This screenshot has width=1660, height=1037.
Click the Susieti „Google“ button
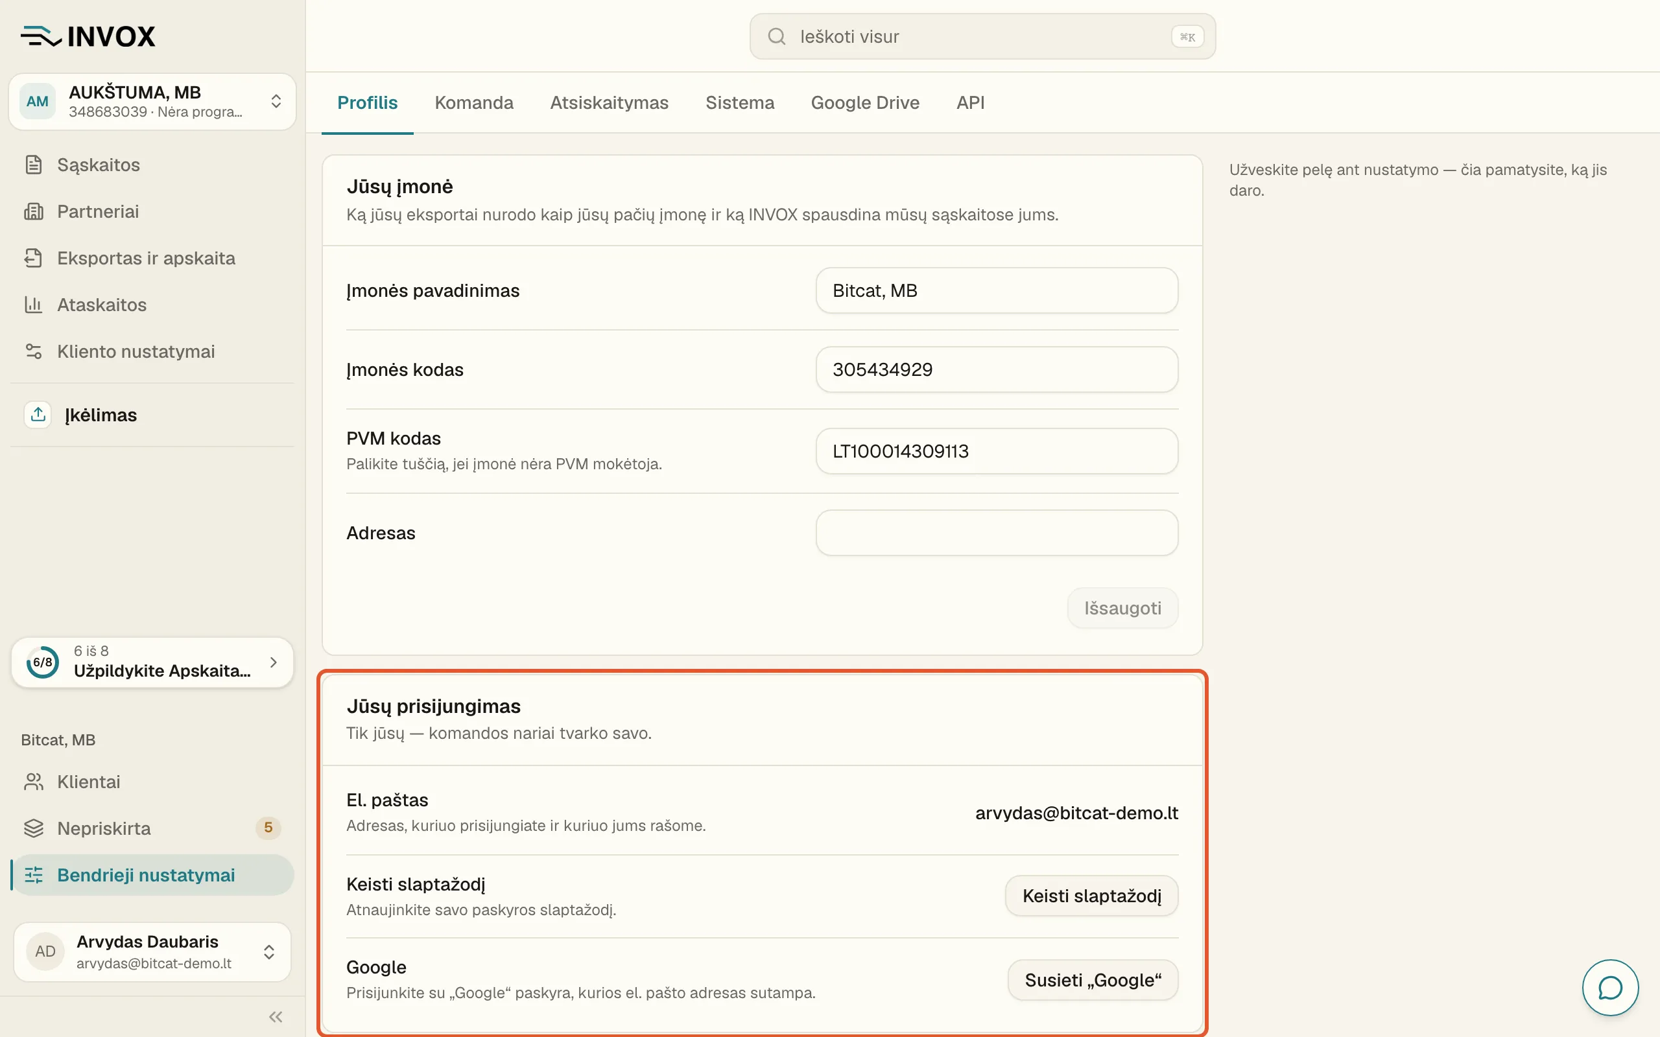(1093, 980)
